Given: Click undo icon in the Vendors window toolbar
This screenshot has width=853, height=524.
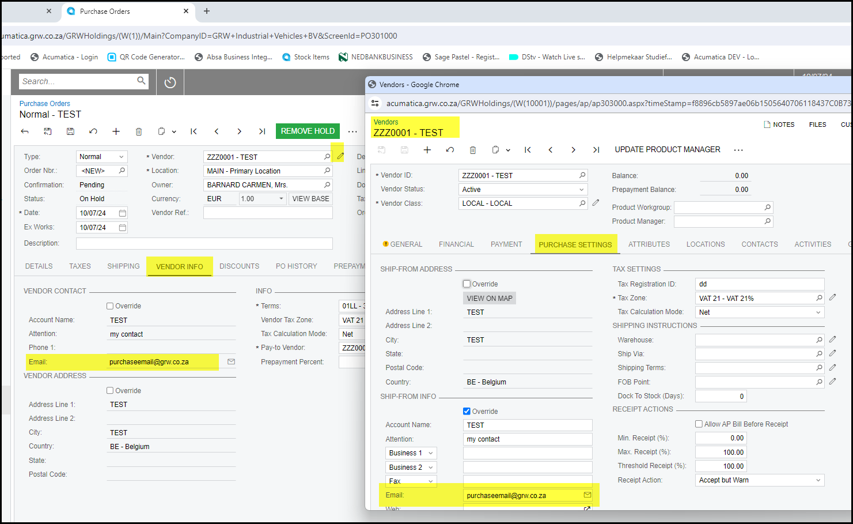Looking at the screenshot, I should 450,150.
